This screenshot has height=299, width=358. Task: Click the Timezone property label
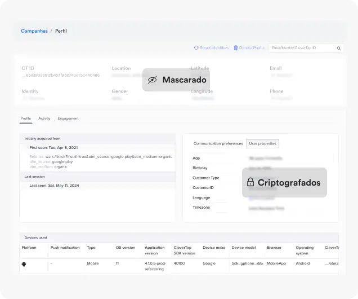(202, 207)
